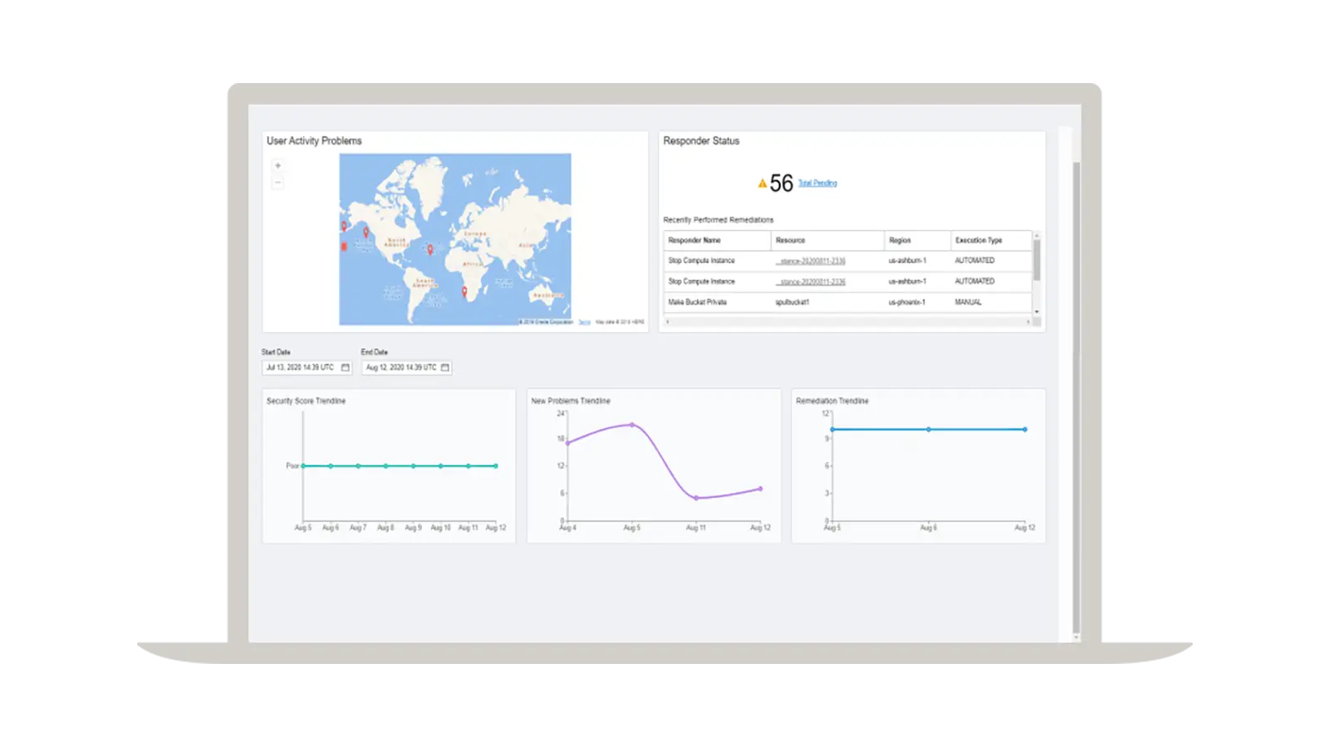Viewport: 1329px width, 747px height.
Task: Click the Start Date input field
Action: coord(307,367)
